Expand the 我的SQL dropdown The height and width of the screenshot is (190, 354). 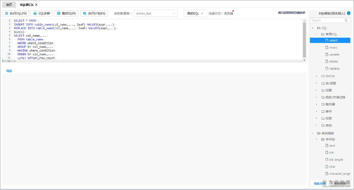195,13
